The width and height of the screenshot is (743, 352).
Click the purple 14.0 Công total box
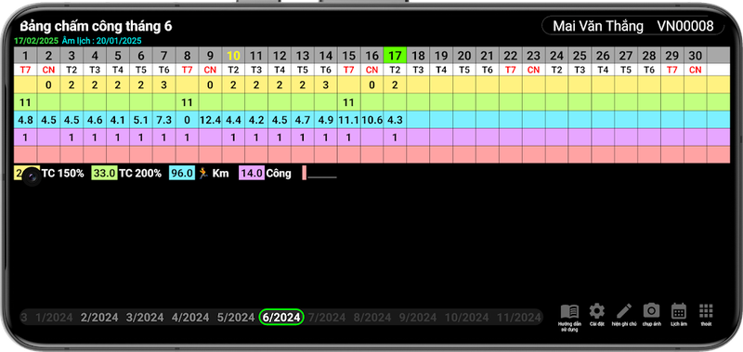click(252, 174)
